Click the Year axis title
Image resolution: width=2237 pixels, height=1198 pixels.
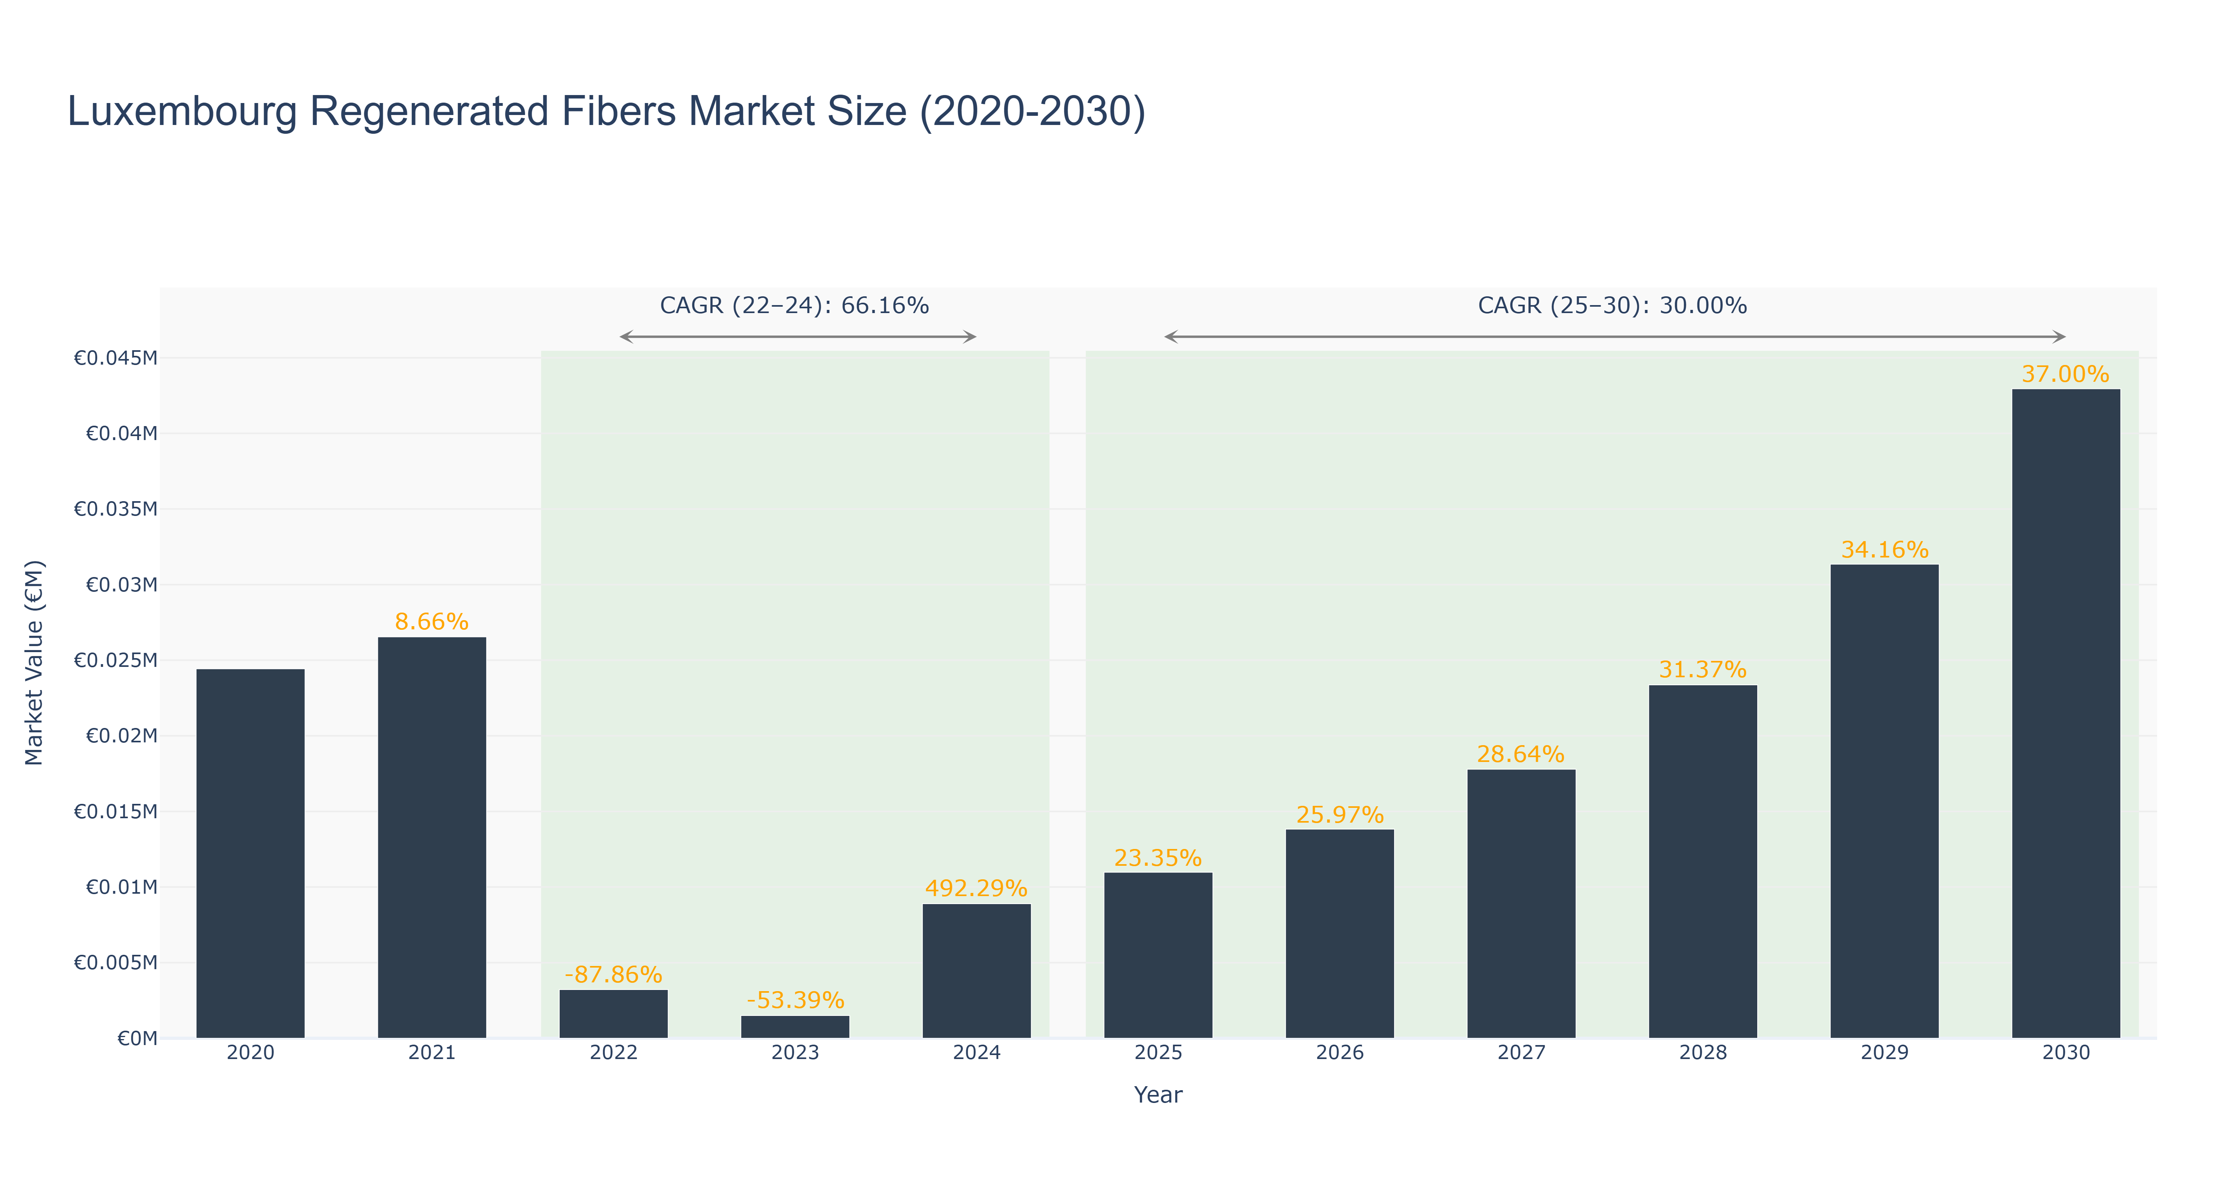[1158, 1095]
